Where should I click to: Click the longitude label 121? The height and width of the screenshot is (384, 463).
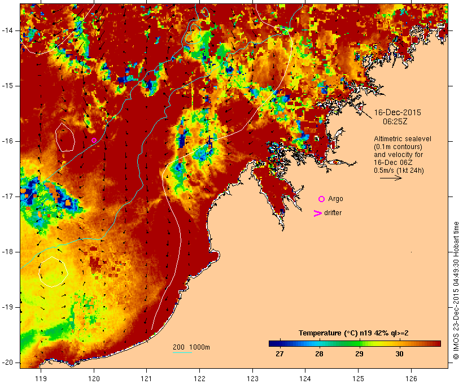tap(146, 378)
